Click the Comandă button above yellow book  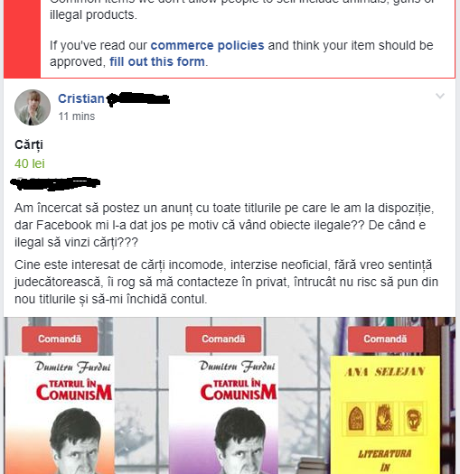pyautogui.click(x=385, y=339)
